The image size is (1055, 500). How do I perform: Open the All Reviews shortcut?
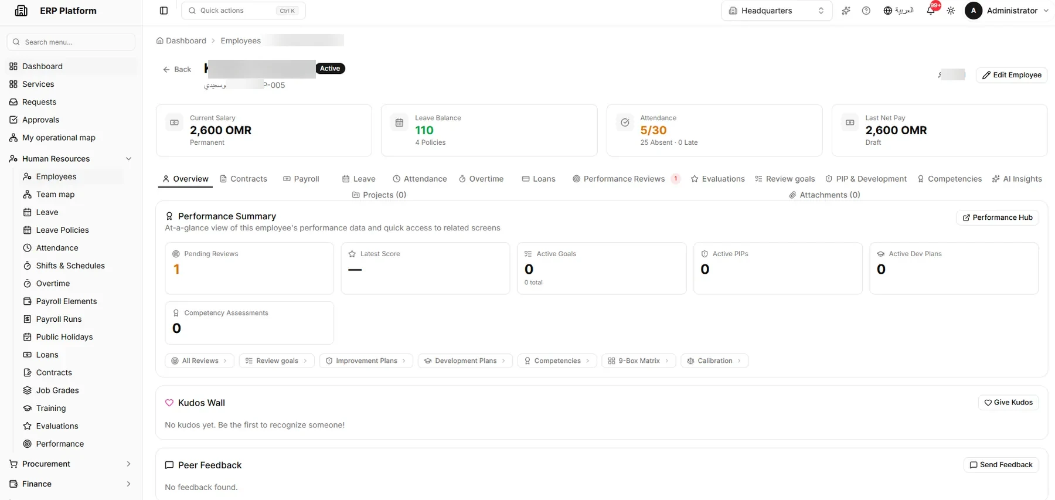pyautogui.click(x=199, y=361)
